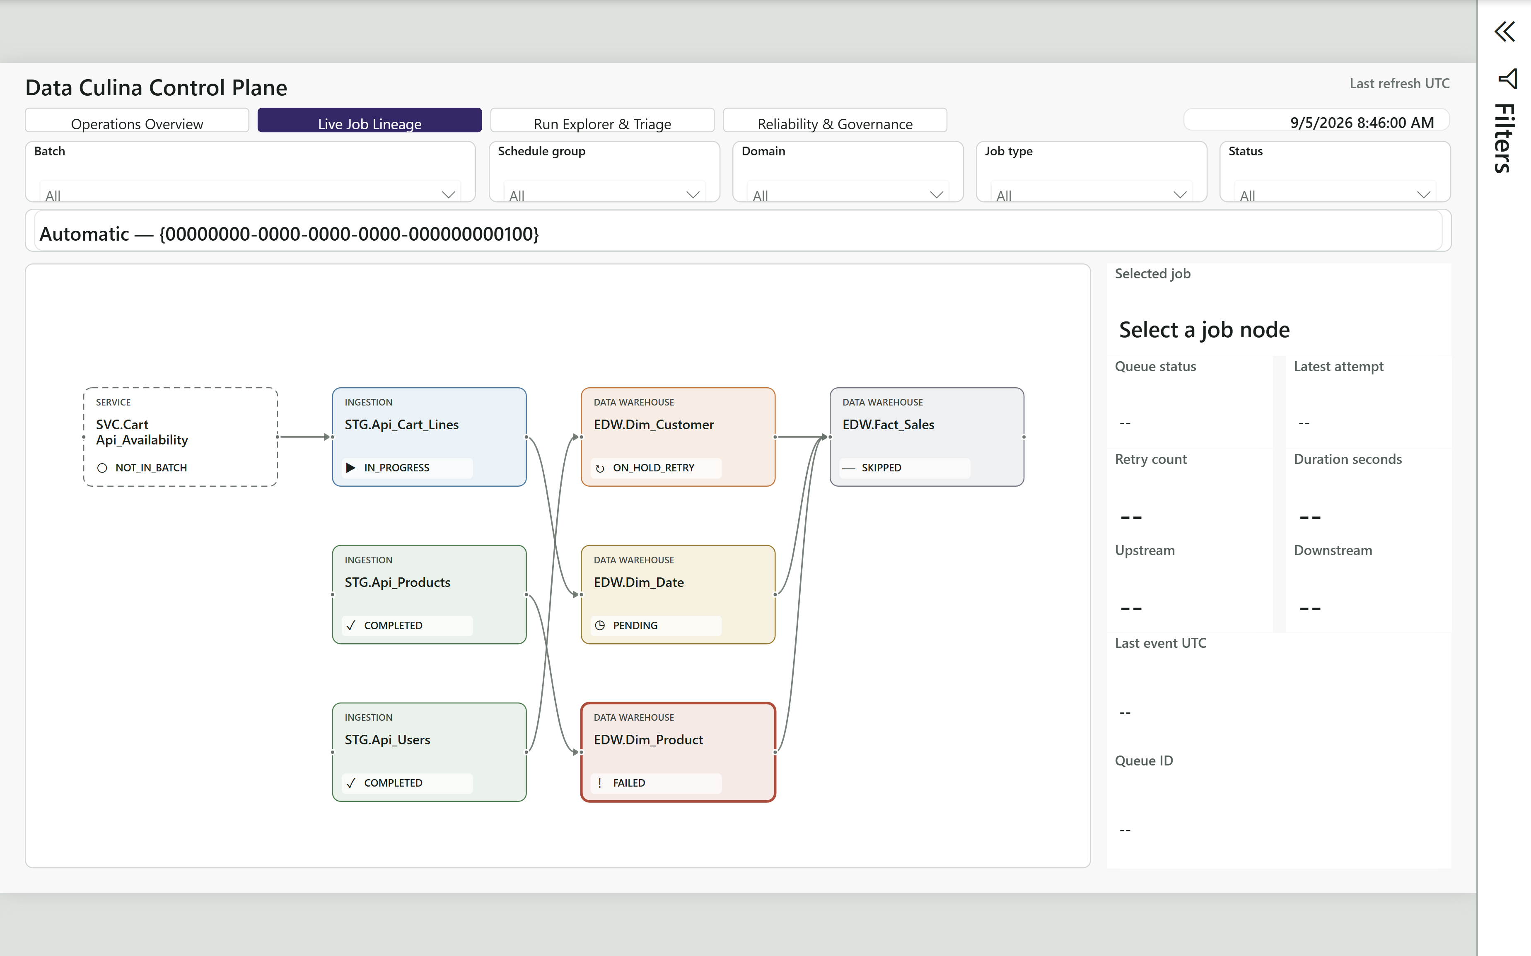
Task: Select the EDW.Dim_Customer job node
Action: pyautogui.click(x=678, y=437)
